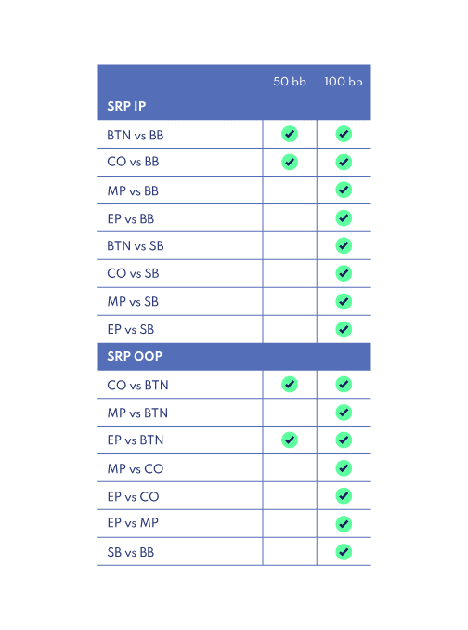The height and width of the screenshot is (630, 468).
Task: Click the 50 bb checkmark for EP vs BTN
Action: click(x=290, y=440)
